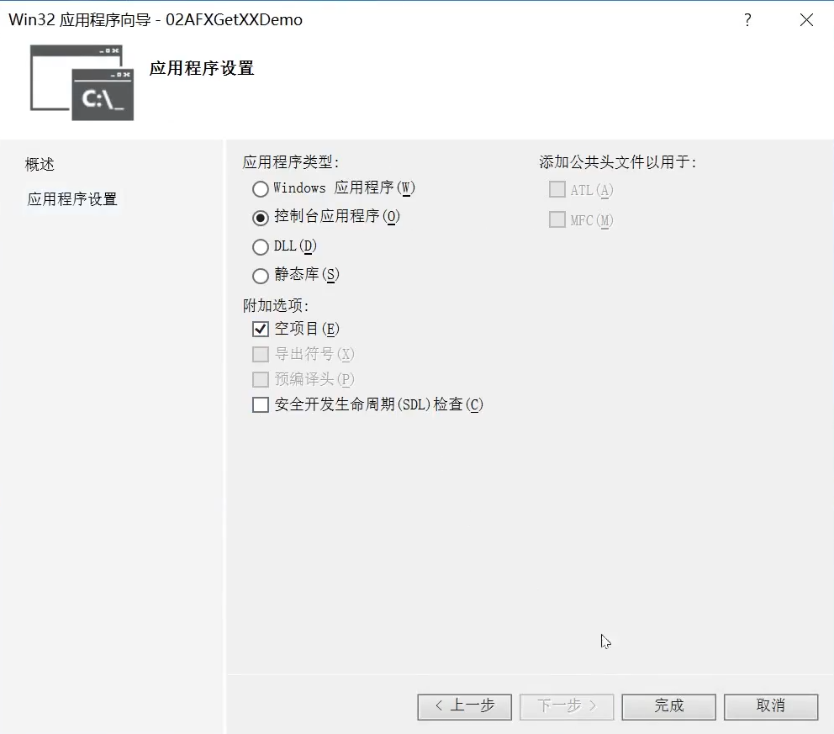Viewport: 834px width, 734px height.
Task: Click the 下一步 button
Action: tap(567, 707)
